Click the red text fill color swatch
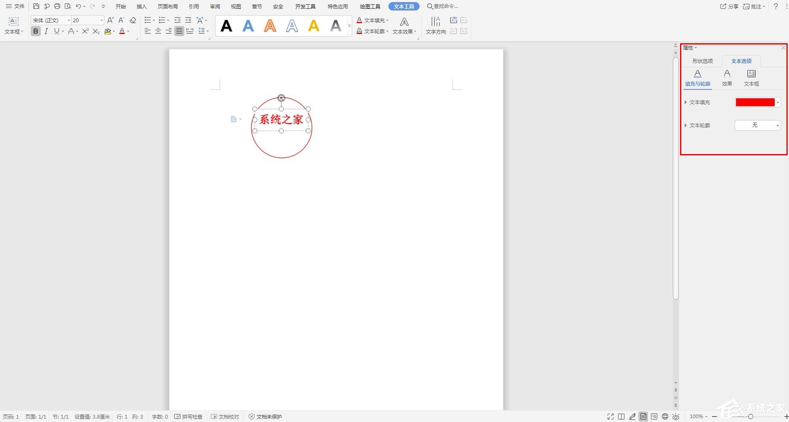This screenshot has width=789, height=422. [x=755, y=102]
